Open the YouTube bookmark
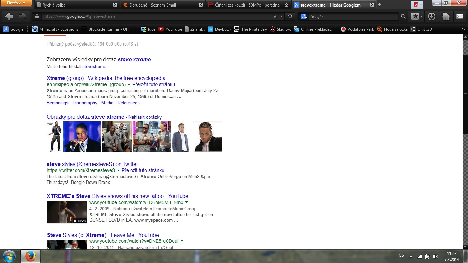Image resolution: width=468 pixels, height=263 pixels. 170,29
